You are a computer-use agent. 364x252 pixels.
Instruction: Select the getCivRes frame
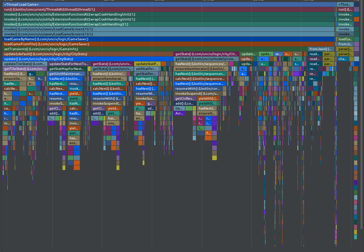coord(185,98)
